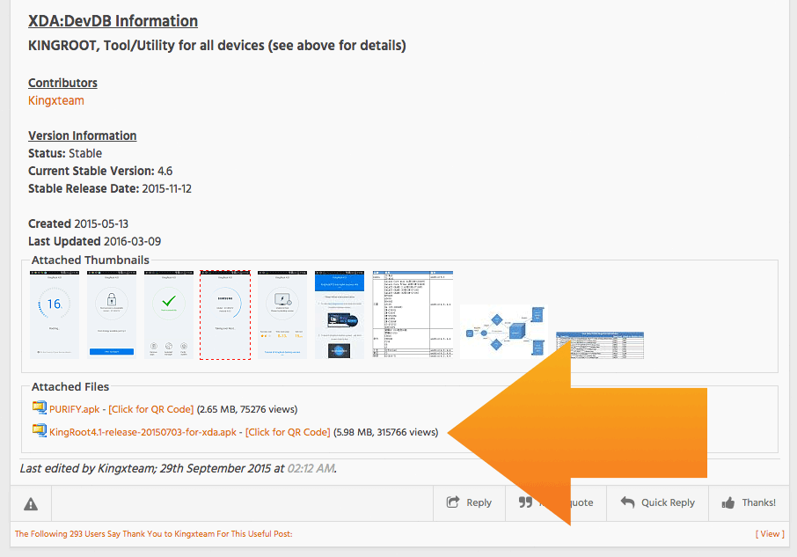797x557 pixels.
Task: Click the 'KINGROOT, Tool/Utility for all devices' line
Action: pyautogui.click(x=217, y=46)
